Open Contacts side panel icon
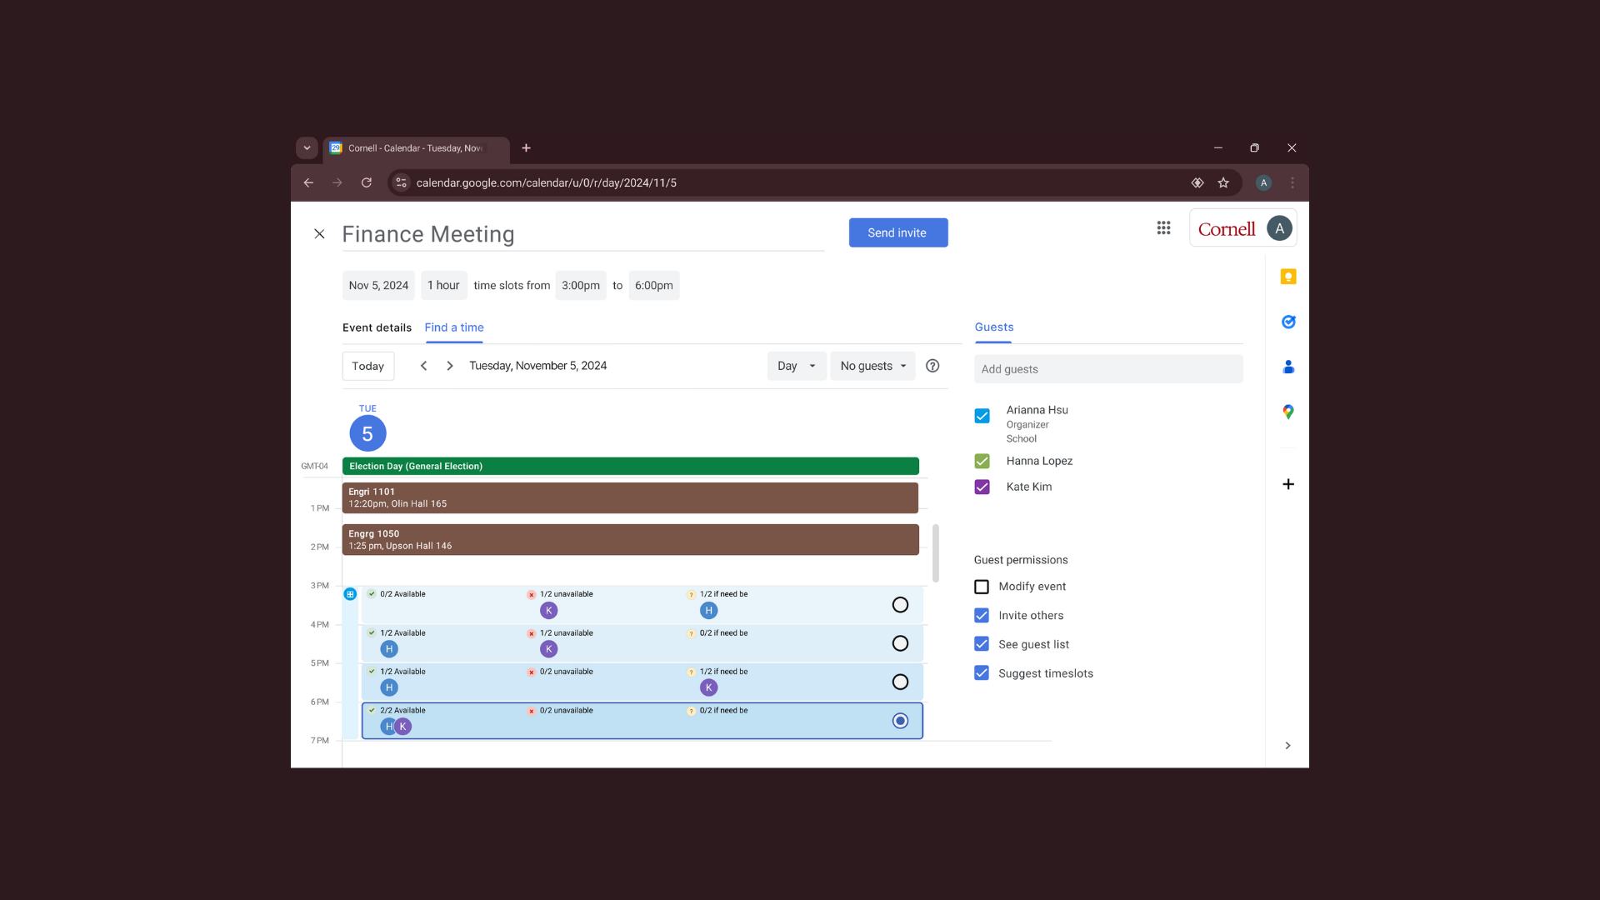This screenshot has height=900, width=1600. 1287,367
